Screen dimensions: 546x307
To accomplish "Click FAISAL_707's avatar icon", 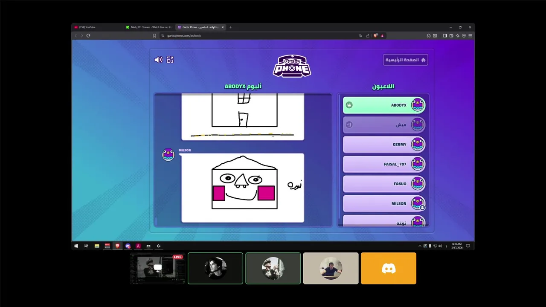I will tap(418, 164).
